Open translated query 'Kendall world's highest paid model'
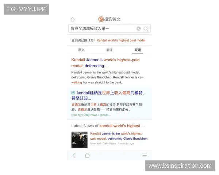 (x=121, y=40)
